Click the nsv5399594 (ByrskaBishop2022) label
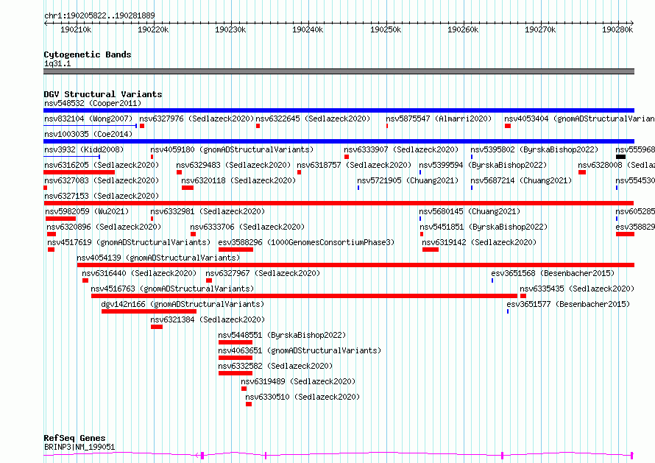 483,165
